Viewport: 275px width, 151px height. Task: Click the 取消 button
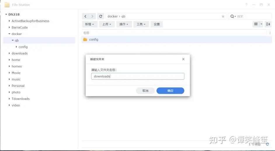pos(145,91)
